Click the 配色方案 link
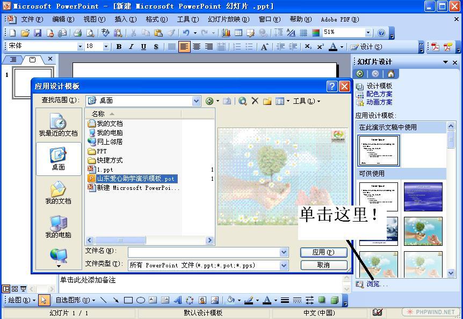The image size is (463, 319). (379, 94)
